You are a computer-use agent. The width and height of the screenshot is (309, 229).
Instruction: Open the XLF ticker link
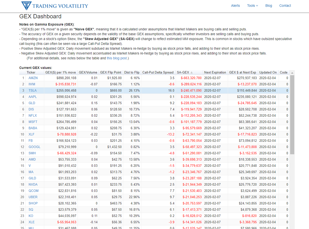tap(31, 134)
